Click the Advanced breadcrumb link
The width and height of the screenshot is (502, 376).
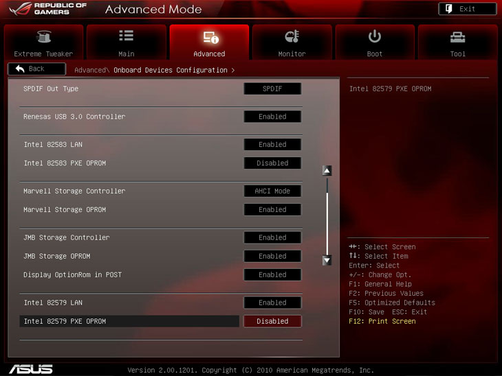point(89,70)
